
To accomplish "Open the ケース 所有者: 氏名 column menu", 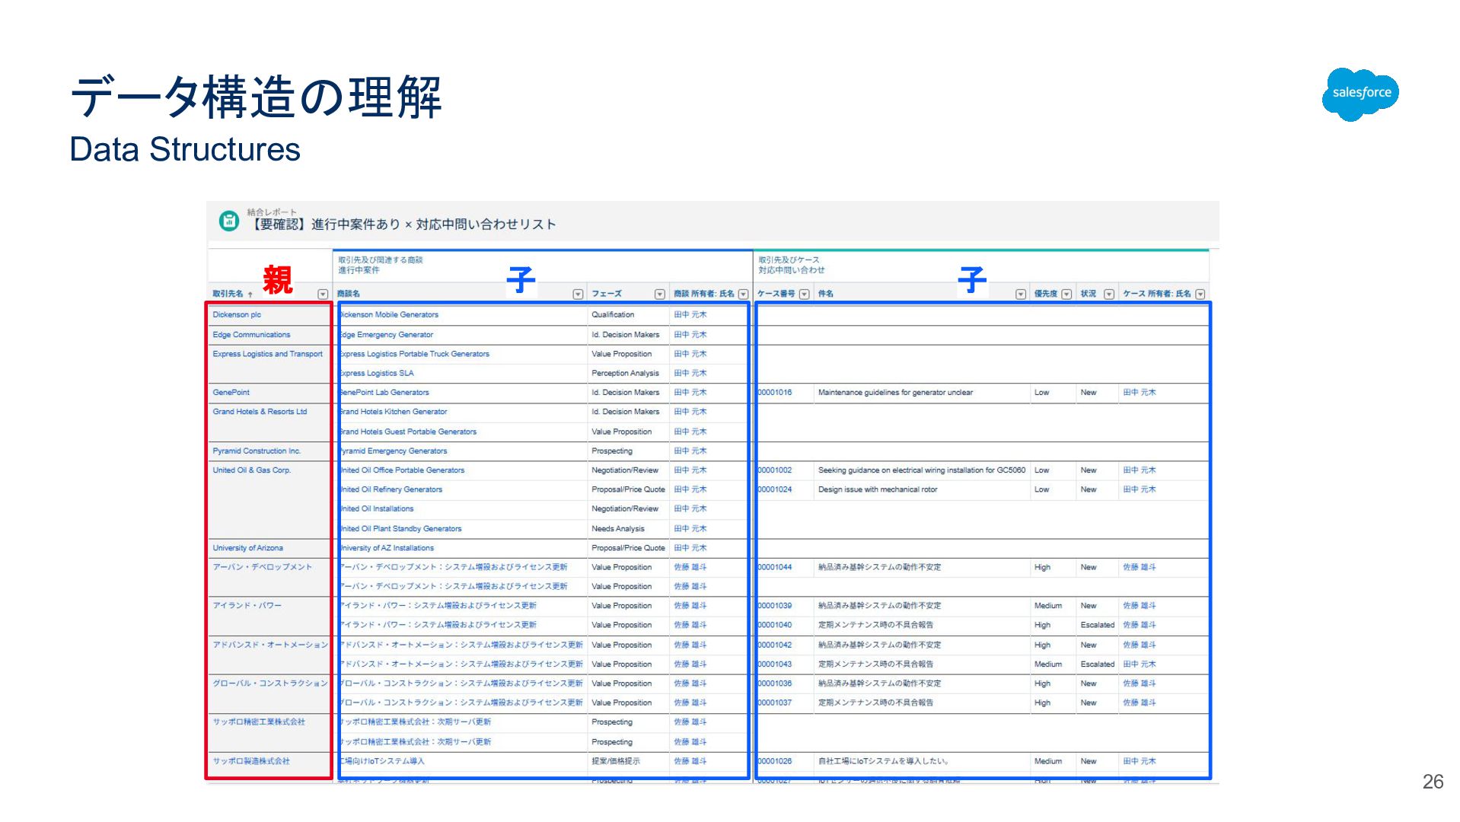I will point(1200,295).
